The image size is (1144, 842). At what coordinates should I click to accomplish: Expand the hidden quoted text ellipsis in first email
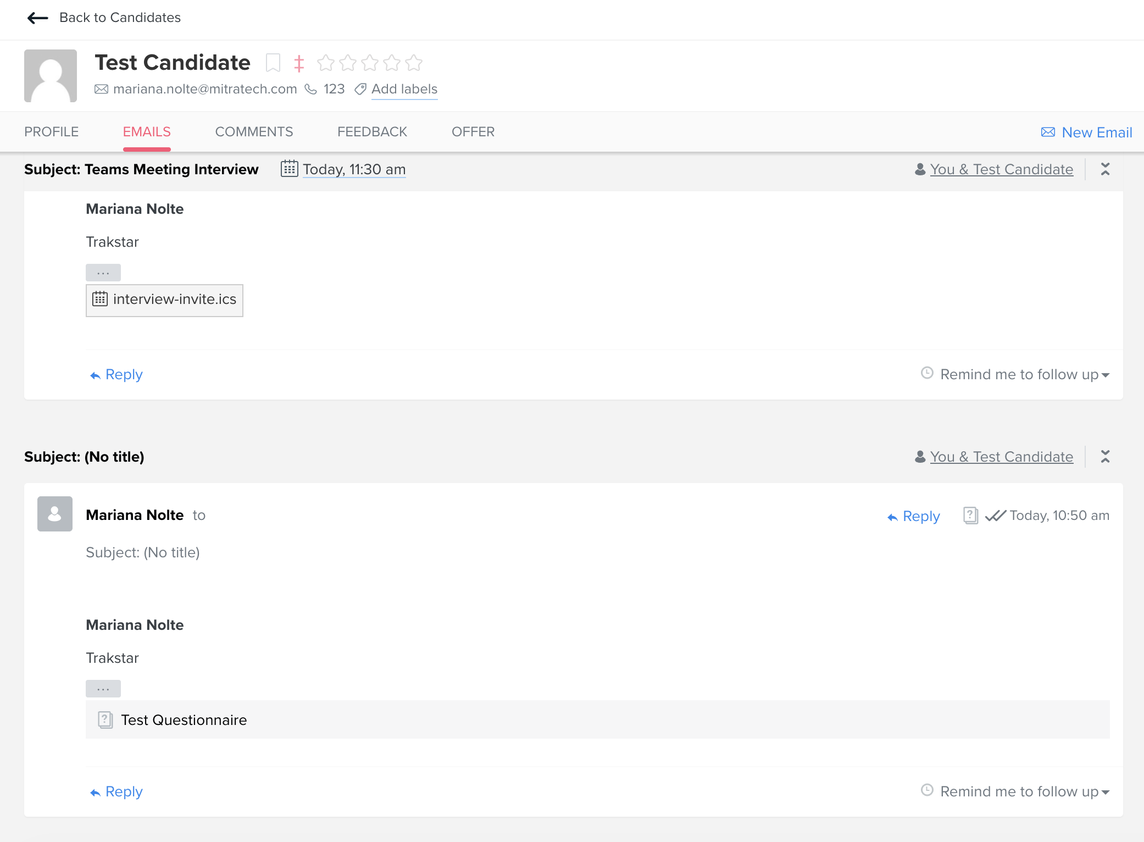[103, 273]
